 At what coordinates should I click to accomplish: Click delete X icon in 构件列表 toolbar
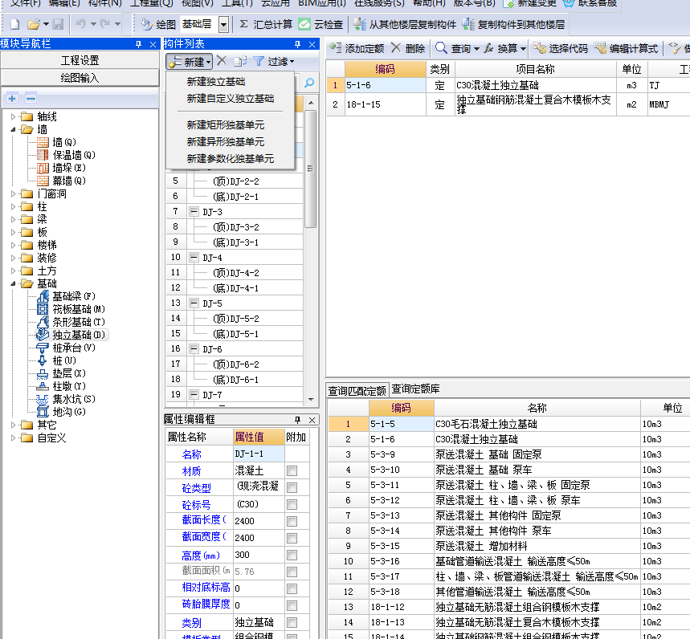pyautogui.click(x=222, y=61)
